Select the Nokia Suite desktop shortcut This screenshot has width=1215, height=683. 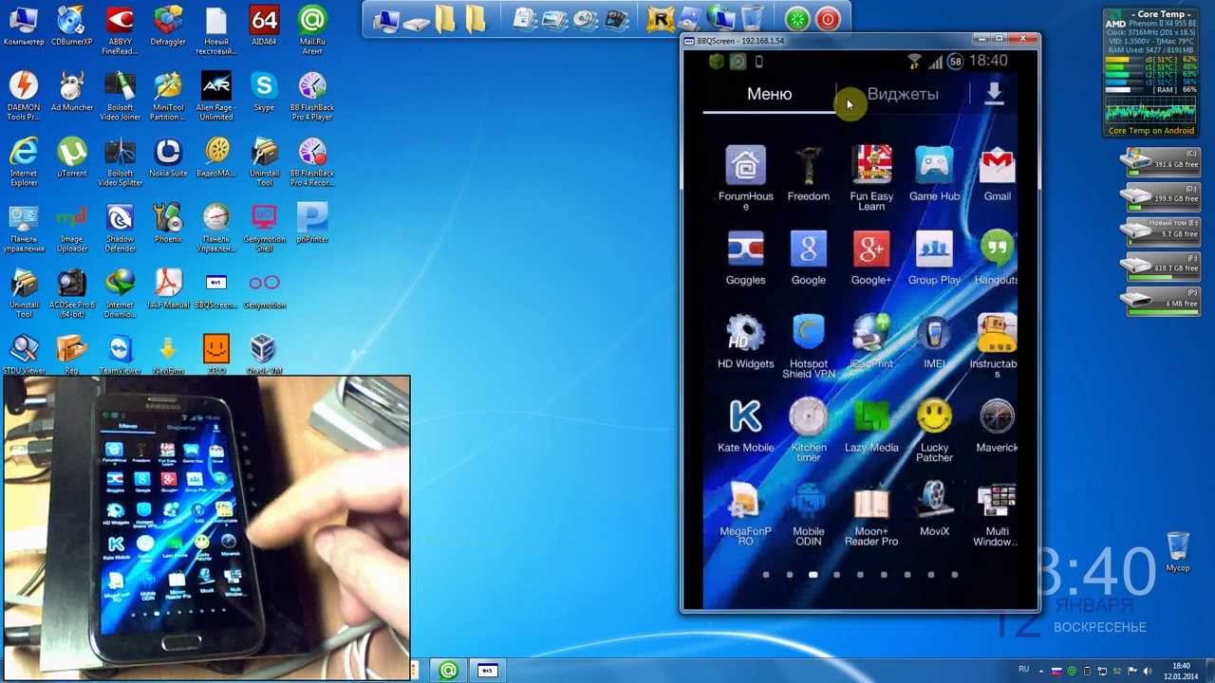click(168, 158)
